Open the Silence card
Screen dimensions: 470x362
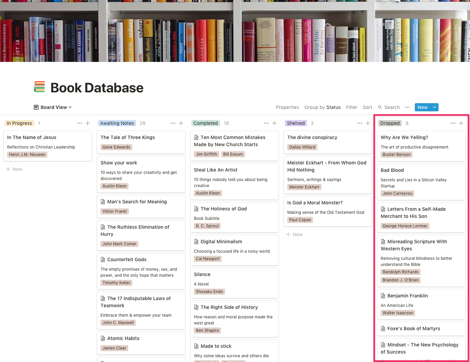(x=234, y=283)
